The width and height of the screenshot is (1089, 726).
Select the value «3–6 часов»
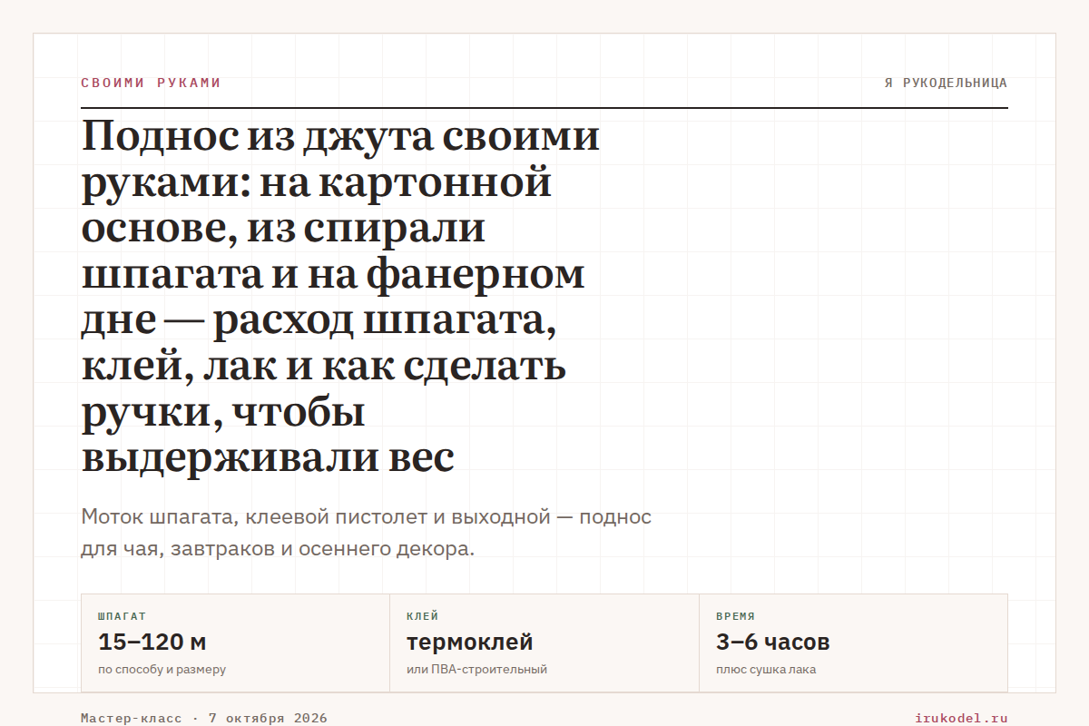[x=772, y=643]
